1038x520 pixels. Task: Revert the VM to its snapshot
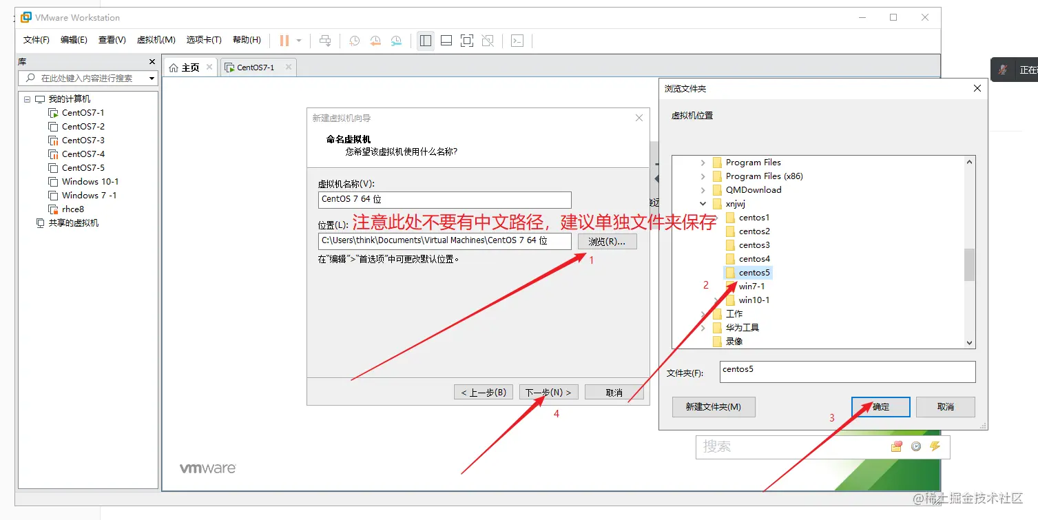tap(375, 41)
